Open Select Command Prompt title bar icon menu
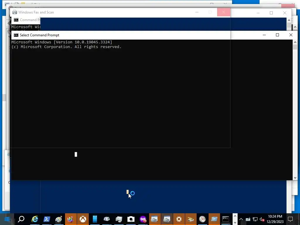Image resolution: width=300 pixels, height=225 pixels. click(x=16, y=35)
